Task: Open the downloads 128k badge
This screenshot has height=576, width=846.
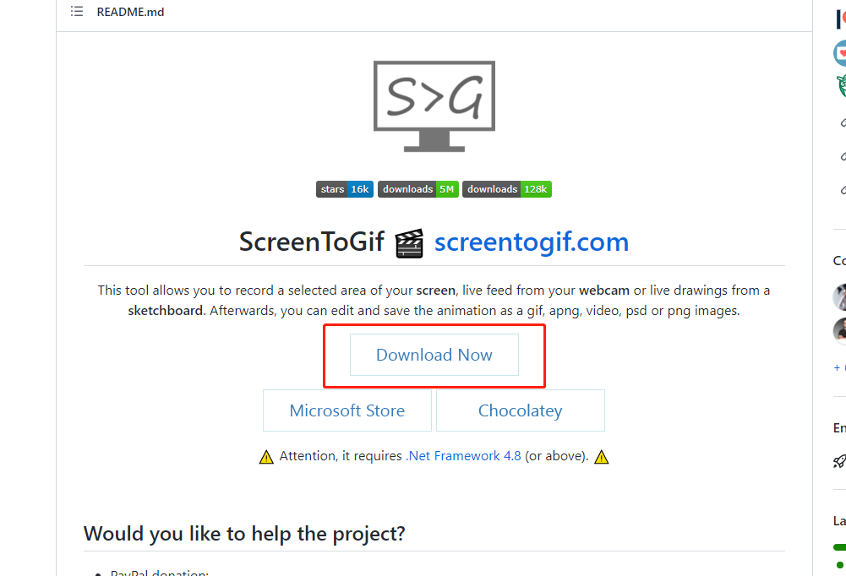Action: tap(506, 189)
